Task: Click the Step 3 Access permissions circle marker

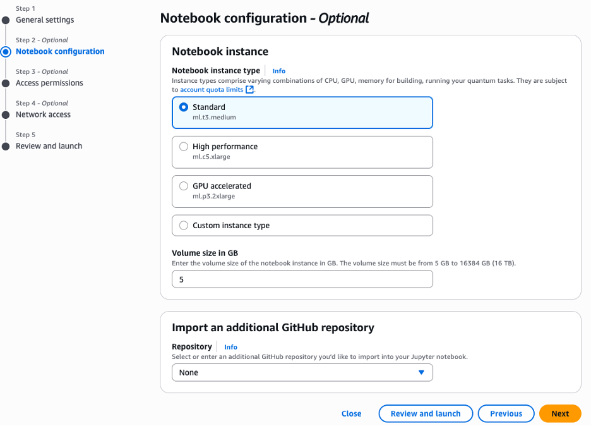Action: coord(6,83)
